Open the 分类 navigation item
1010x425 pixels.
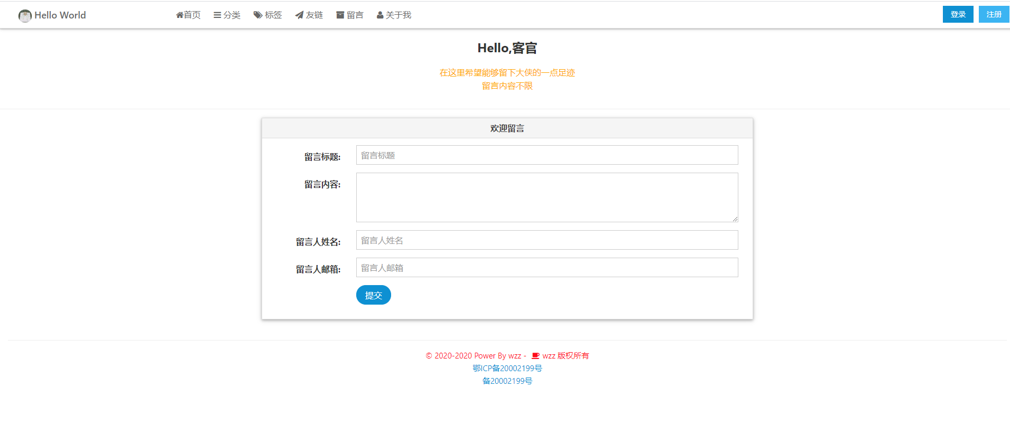(x=227, y=15)
